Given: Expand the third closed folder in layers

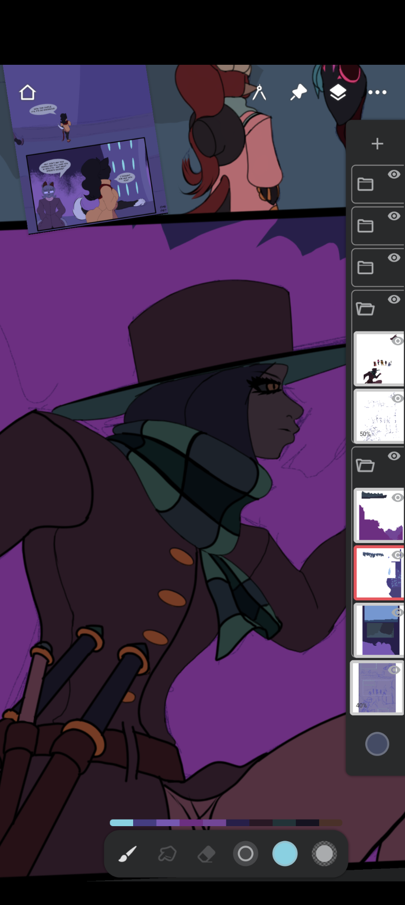Looking at the screenshot, I should (366, 268).
